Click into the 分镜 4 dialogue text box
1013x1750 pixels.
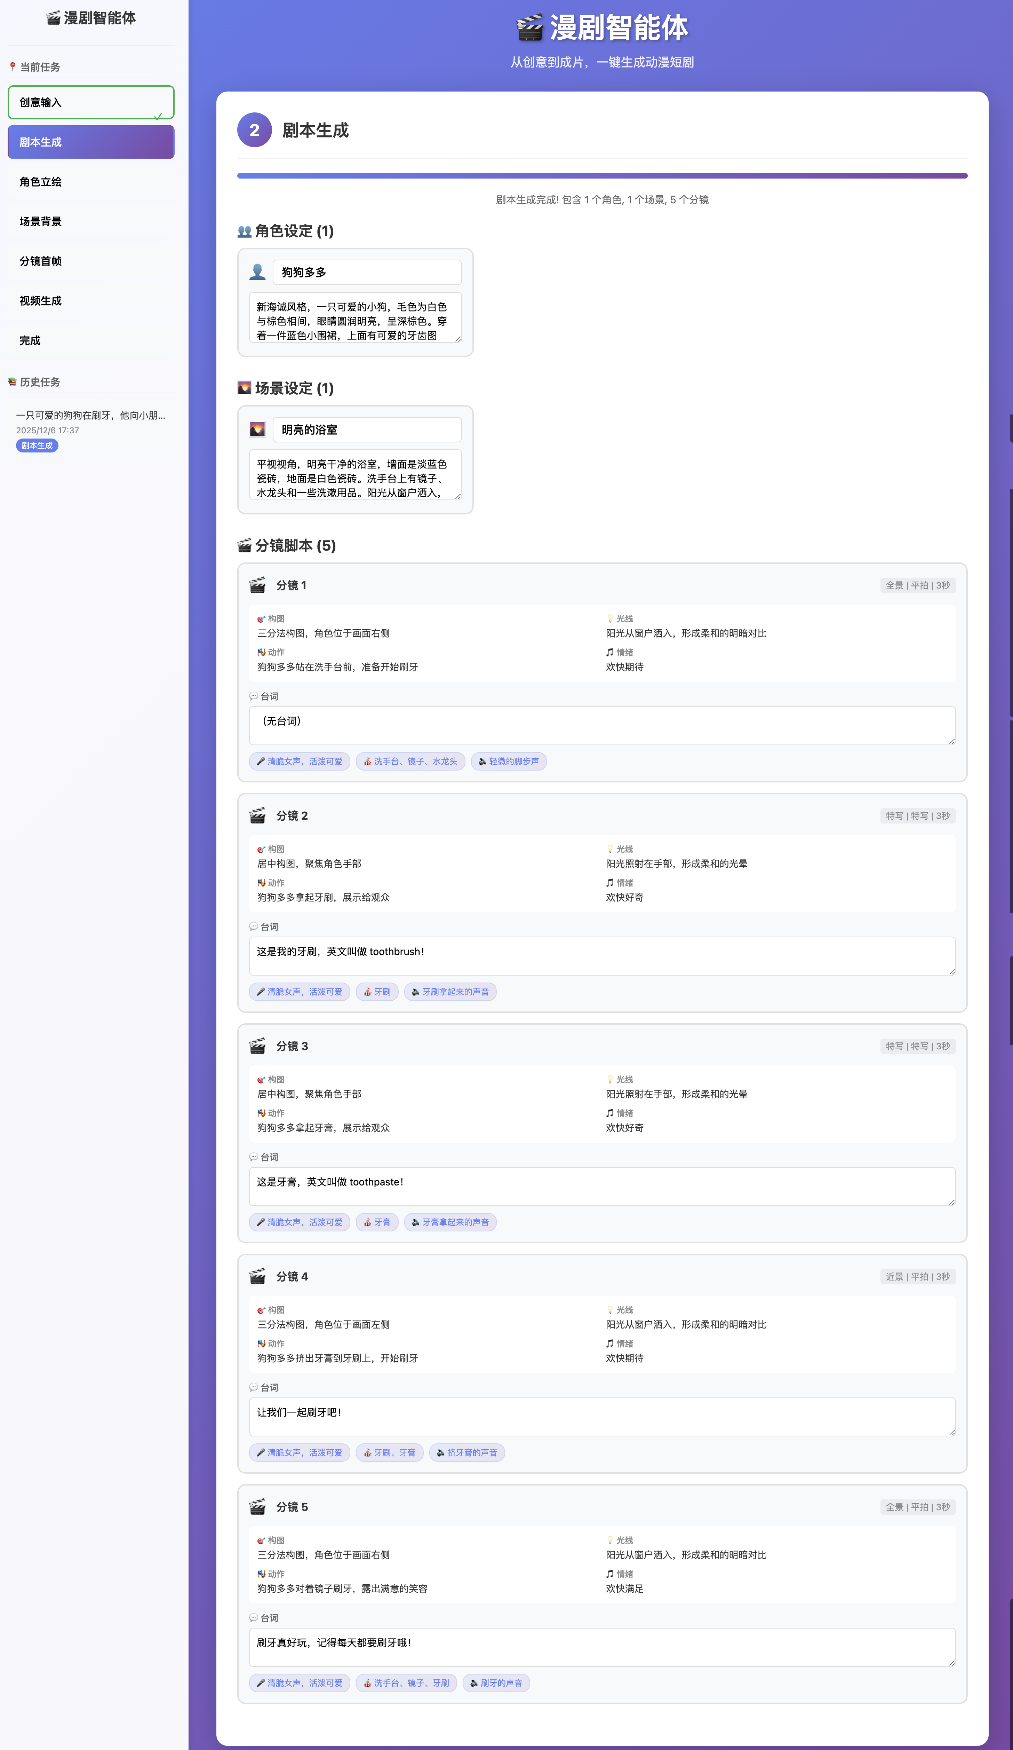(602, 1416)
